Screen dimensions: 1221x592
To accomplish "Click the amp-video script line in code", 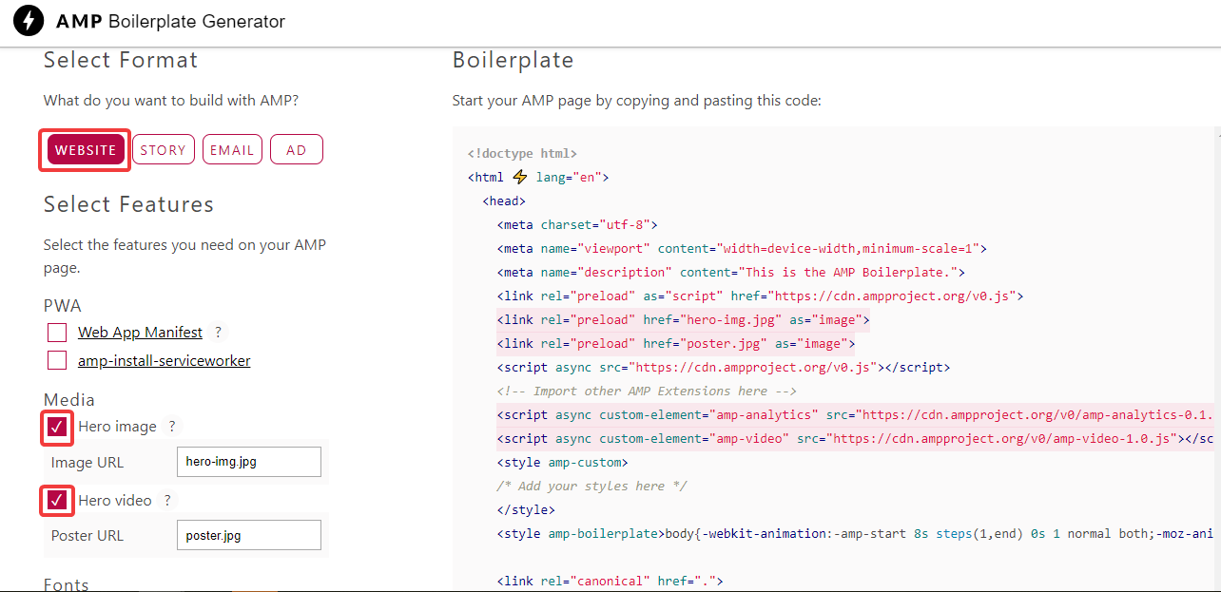I will (x=855, y=439).
